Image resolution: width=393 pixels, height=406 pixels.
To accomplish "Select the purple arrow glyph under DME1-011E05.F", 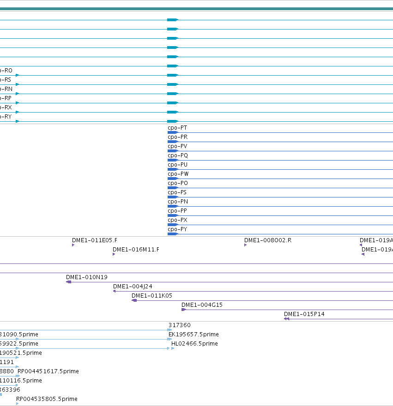I will pos(73,245).
